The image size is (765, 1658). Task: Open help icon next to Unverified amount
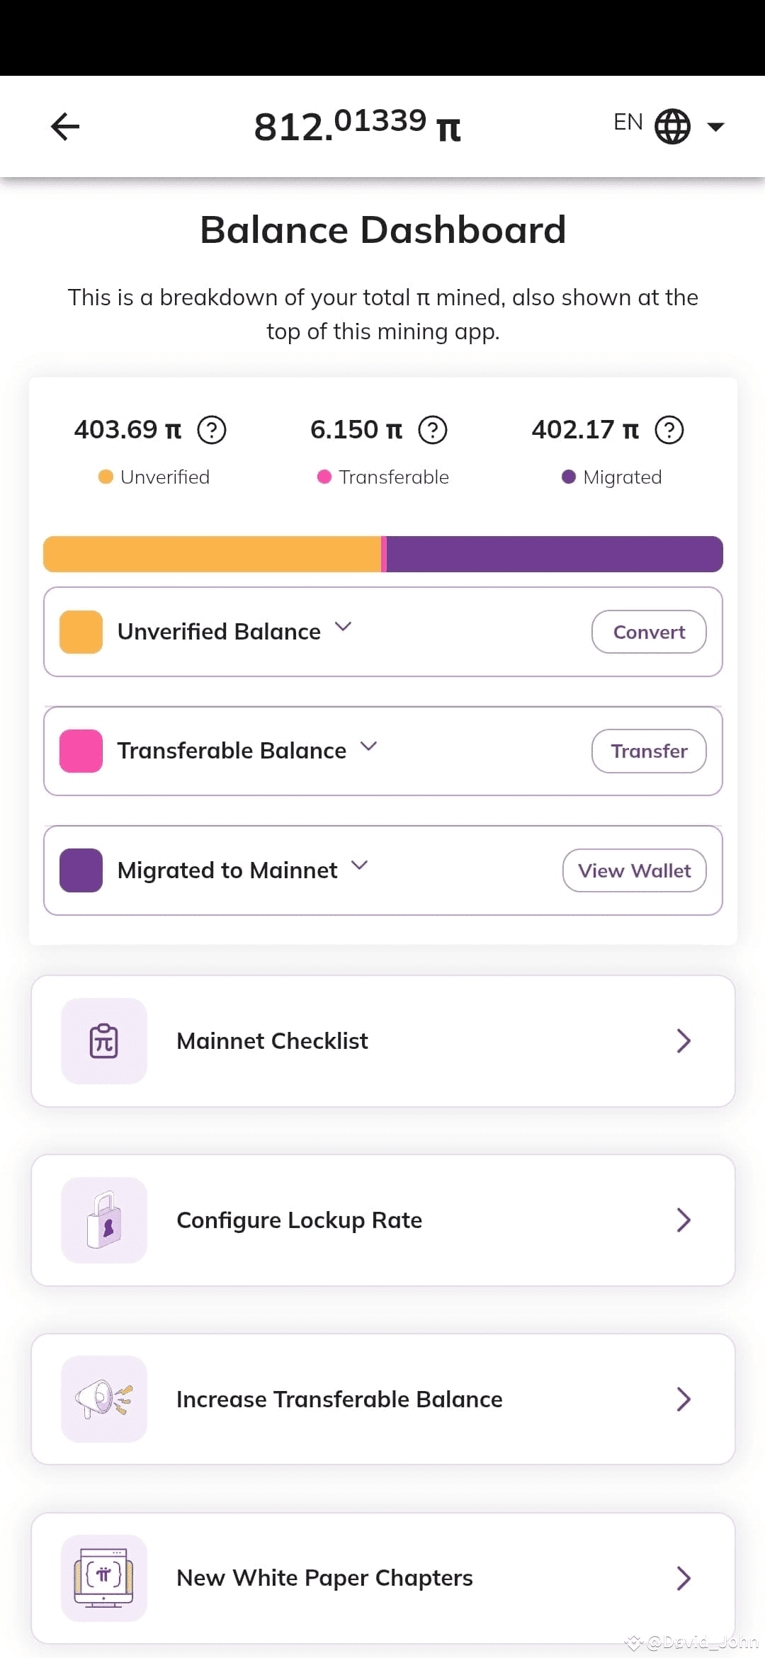coord(211,430)
